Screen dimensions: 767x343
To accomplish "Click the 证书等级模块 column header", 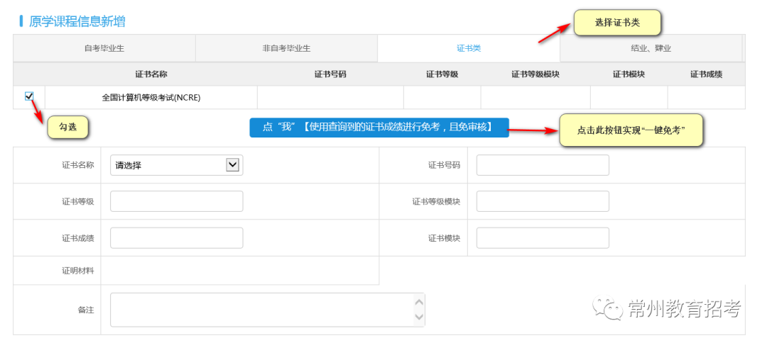I will [x=535, y=74].
